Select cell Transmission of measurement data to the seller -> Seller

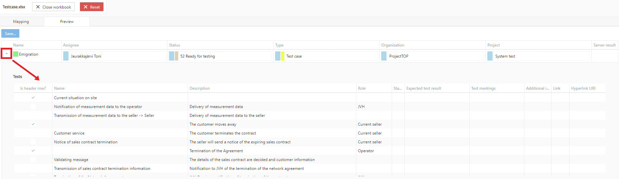pyautogui.click(x=120, y=115)
